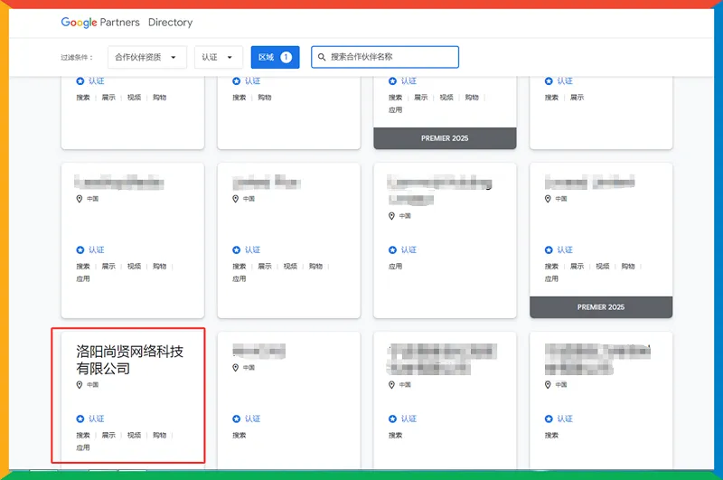Click location pin icon on 洛阳尚贤 card
The height and width of the screenshot is (480, 723).
80,384
